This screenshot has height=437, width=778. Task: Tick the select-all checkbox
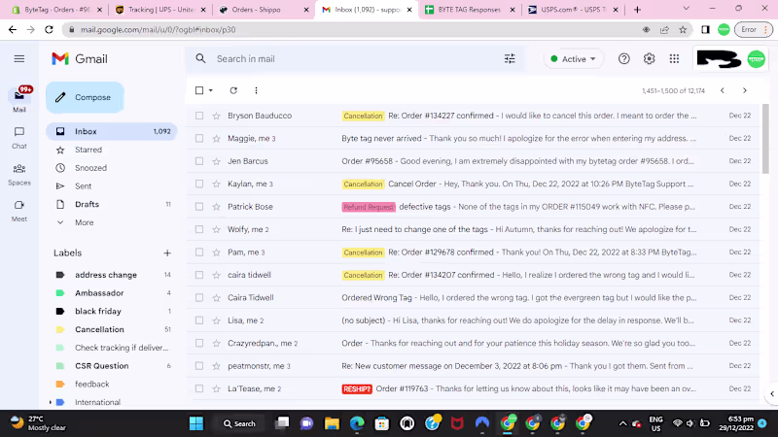199,90
